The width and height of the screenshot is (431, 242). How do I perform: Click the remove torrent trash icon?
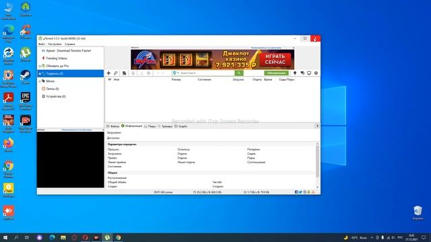click(x=133, y=73)
